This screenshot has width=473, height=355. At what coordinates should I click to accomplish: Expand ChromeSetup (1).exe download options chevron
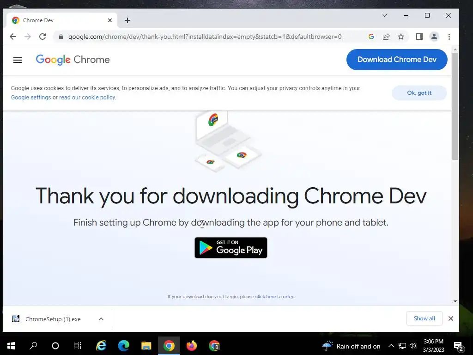point(101,319)
